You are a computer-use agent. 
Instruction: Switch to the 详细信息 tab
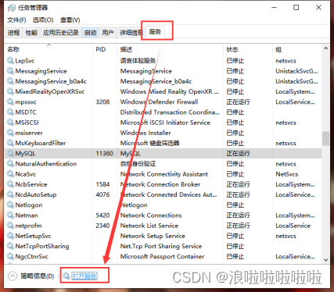pyautogui.click(x=131, y=33)
